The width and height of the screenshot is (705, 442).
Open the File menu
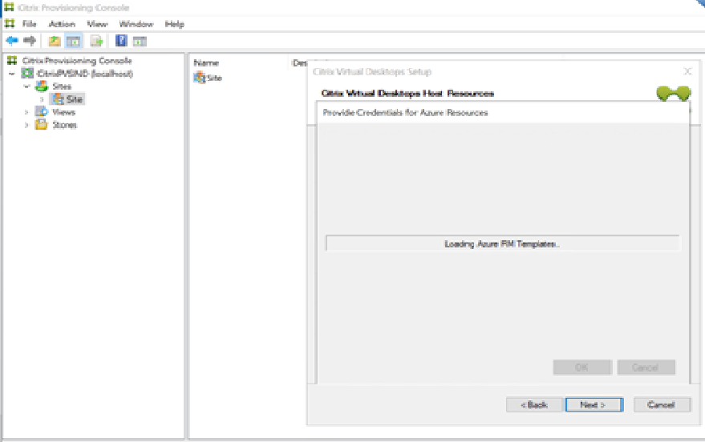[x=29, y=24]
